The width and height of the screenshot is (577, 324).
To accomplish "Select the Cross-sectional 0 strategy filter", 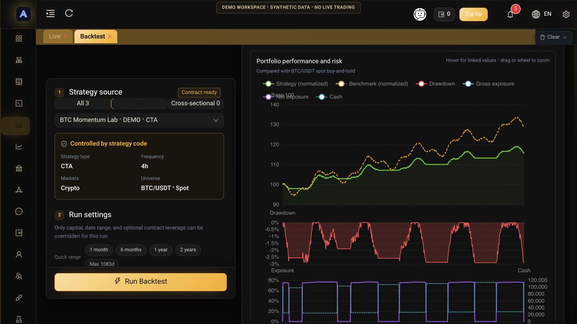I will (196, 103).
